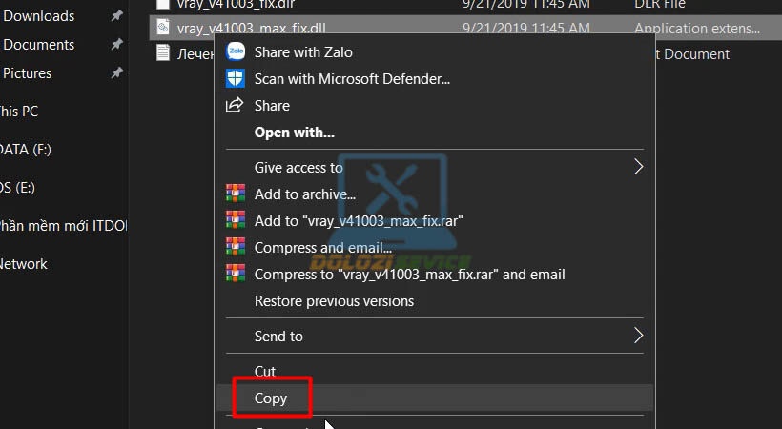
Task: Click the Share arrow icon
Action: [235, 105]
